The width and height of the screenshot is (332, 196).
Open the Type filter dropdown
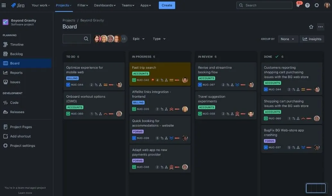(x=159, y=39)
